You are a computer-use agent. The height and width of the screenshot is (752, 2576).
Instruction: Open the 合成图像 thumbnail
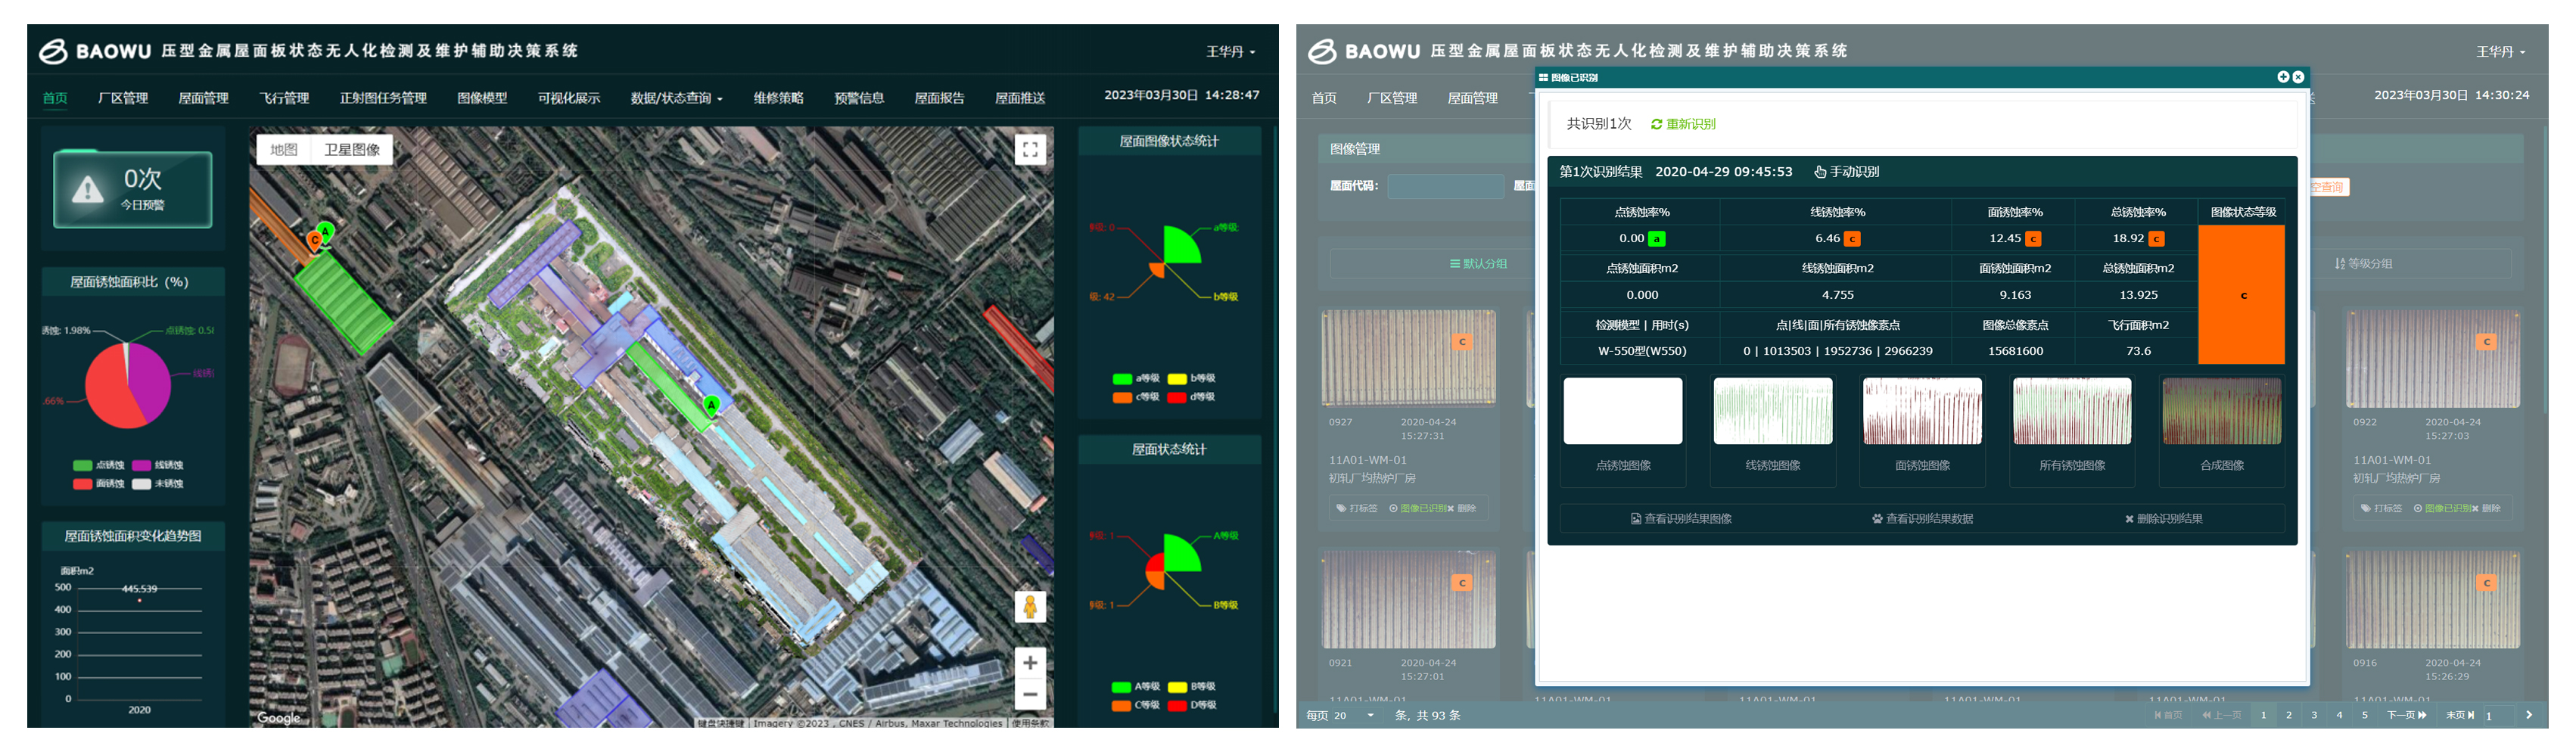2222,411
